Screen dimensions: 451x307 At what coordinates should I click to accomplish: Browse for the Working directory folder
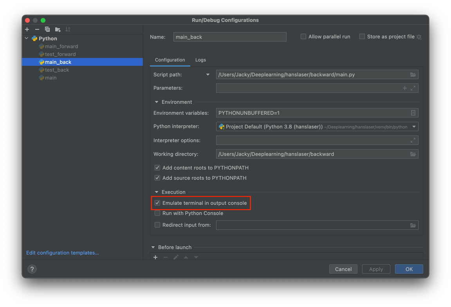(413, 154)
